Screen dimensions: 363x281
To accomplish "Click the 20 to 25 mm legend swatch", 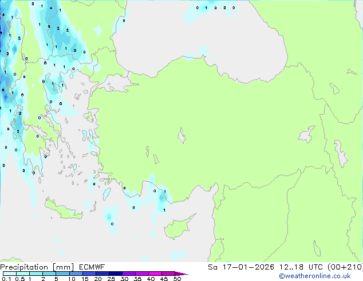I will click(102, 274).
